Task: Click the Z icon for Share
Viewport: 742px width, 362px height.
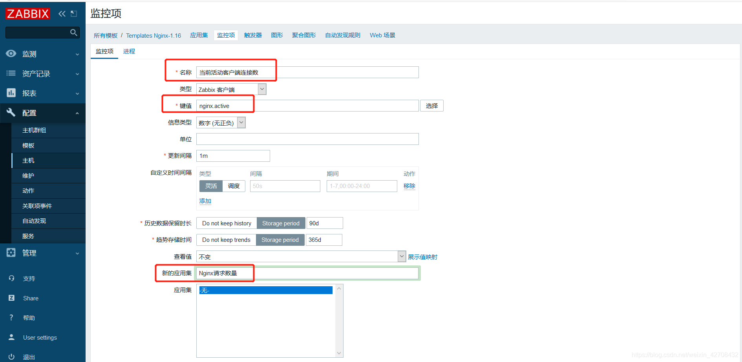Action: pyautogui.click(x=11, y=298)
